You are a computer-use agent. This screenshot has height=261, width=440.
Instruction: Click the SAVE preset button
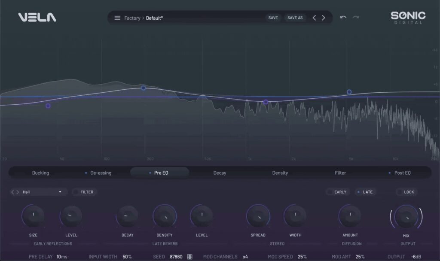click(273, 18)
